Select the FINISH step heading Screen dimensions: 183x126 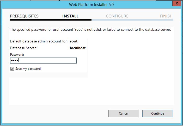[166, 16]
